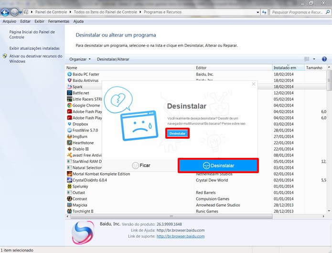Click the Magicka program icon
332x253 pixels.
69,205
